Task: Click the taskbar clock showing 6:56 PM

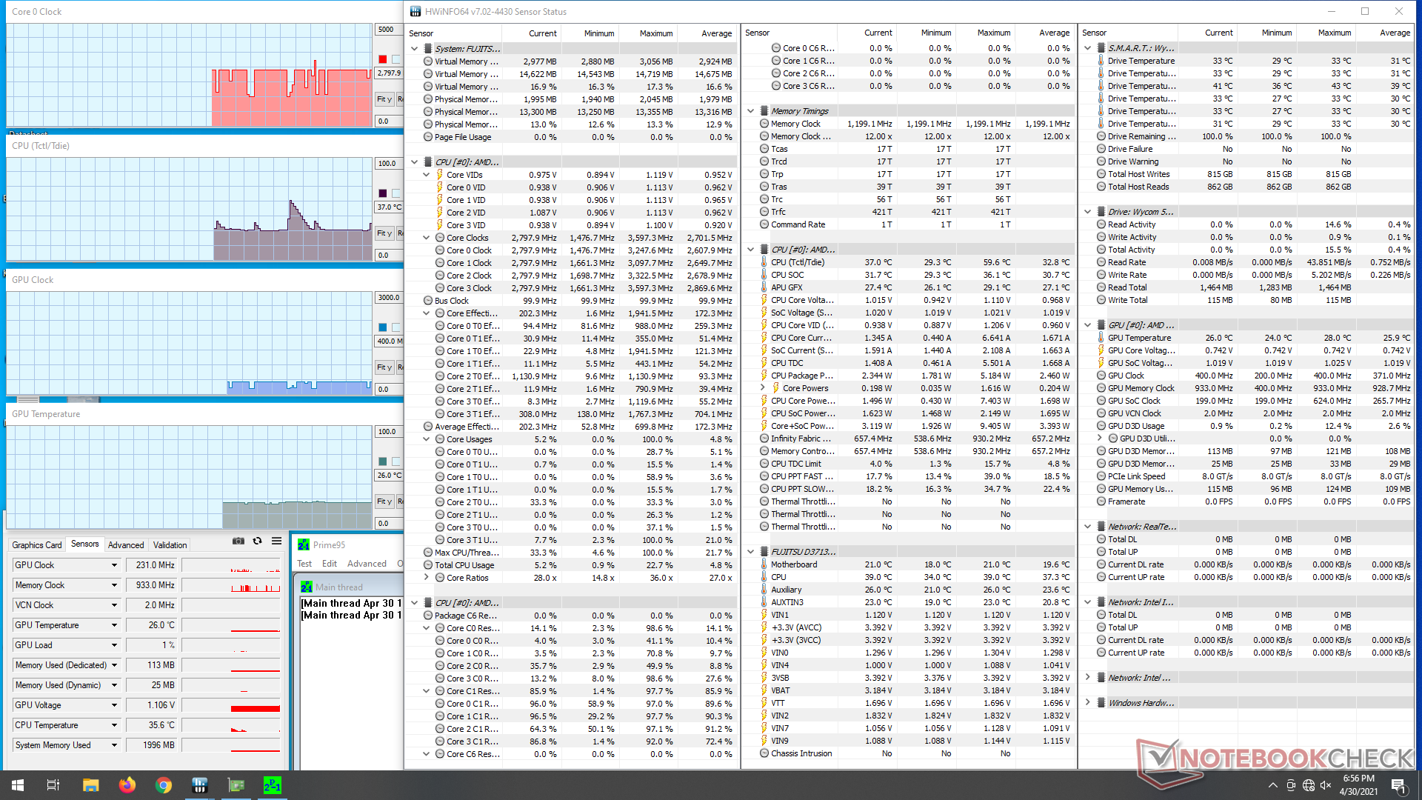Action: pyautogui.click(x=1358, y=785)
